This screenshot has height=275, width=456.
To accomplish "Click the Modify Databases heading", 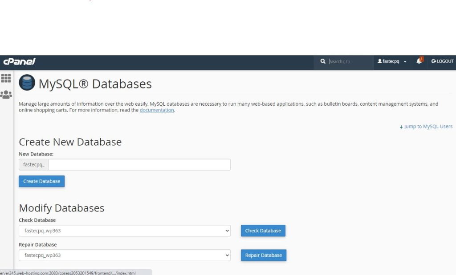I will tap(61, 208).
